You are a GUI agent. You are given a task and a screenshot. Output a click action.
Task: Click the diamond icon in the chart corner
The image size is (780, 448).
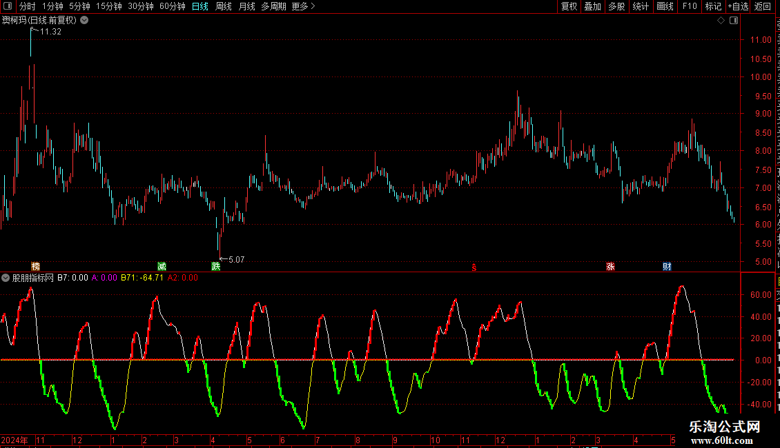tap(721, 21)
